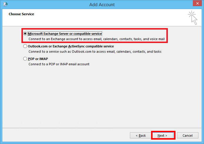This screenshot has width=204, height=144.
Task: Click the 'Connect to a POP or IMAP email account' text
Action: click(x=59, y=64)
